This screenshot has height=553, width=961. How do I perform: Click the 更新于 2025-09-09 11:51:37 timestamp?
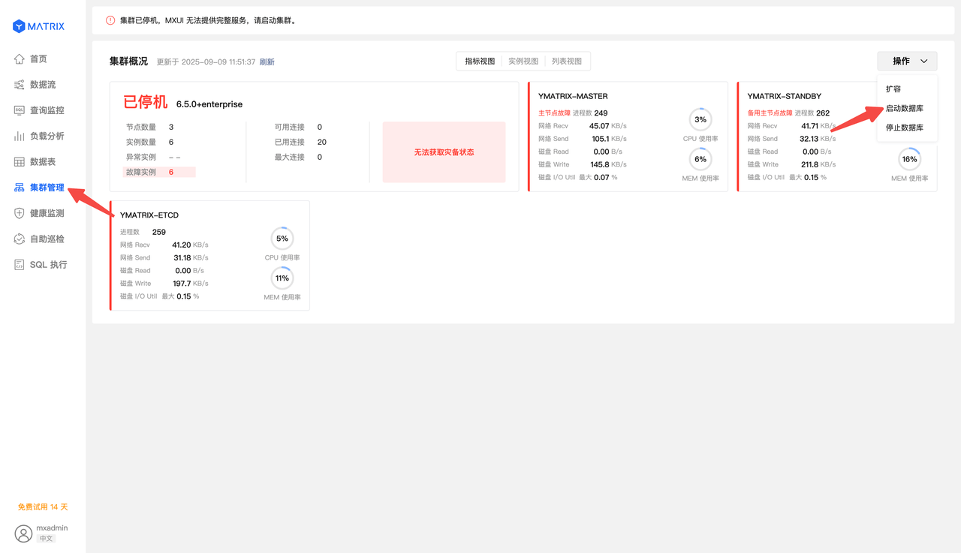pyautogui.click(x=206, y=62)
